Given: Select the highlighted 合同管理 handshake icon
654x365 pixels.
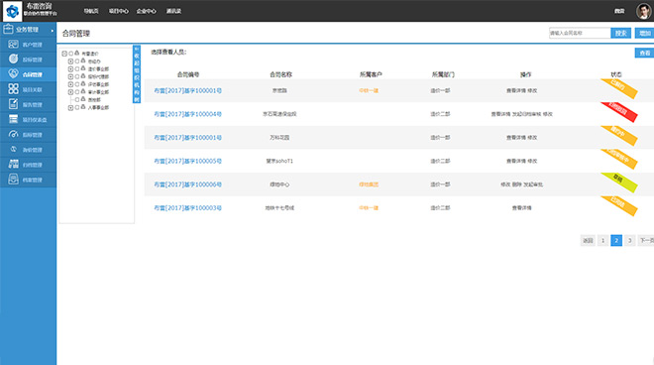Looking at the screenshot, I should (x=13, y=74).
